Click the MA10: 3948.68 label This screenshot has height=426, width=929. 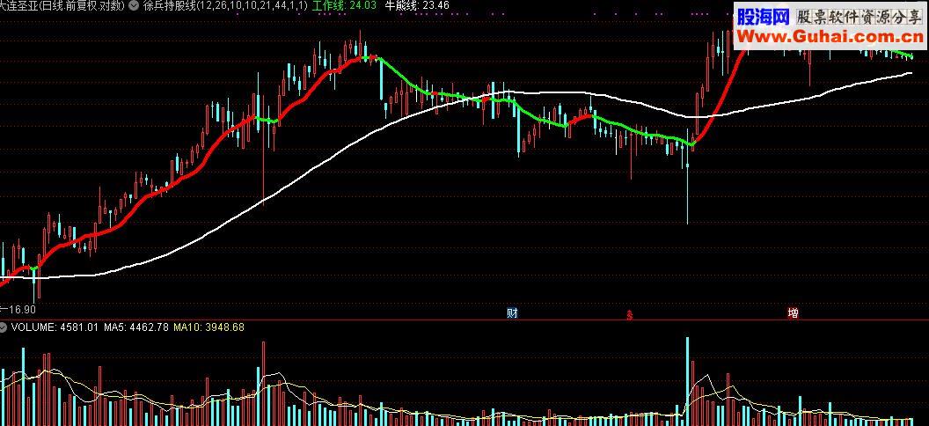click(208, 327)
